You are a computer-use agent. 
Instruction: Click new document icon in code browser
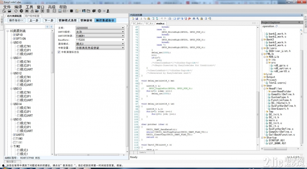133,18
